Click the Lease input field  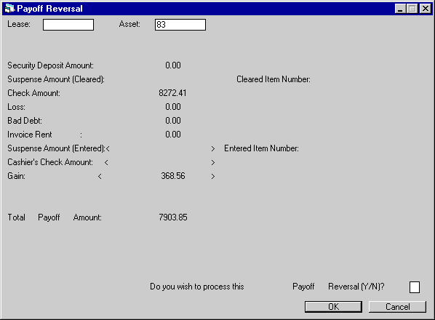(x=68, y=25)
